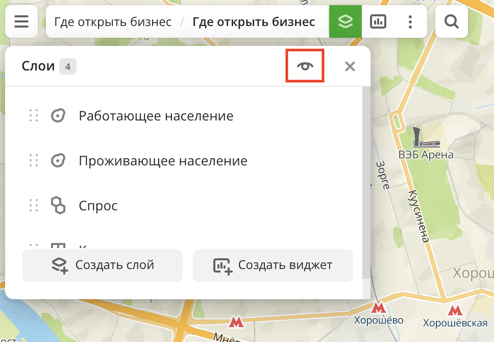Viewport: 494px width, 342px height.
Task: Open map search with the magnifier icon
Action: (x=451, y=21)
